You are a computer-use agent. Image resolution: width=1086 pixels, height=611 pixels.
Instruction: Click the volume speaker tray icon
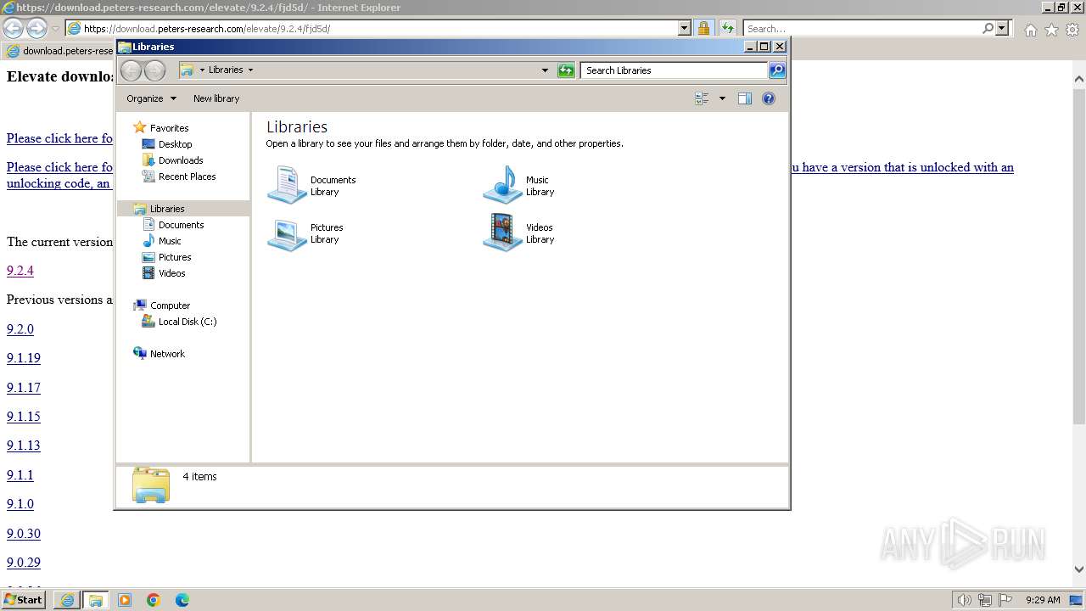[964, 600]
